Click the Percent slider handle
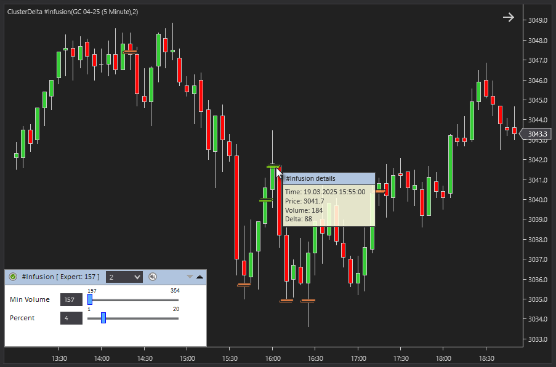The height and width of the screenshot is (367, 556). [103, 318]
